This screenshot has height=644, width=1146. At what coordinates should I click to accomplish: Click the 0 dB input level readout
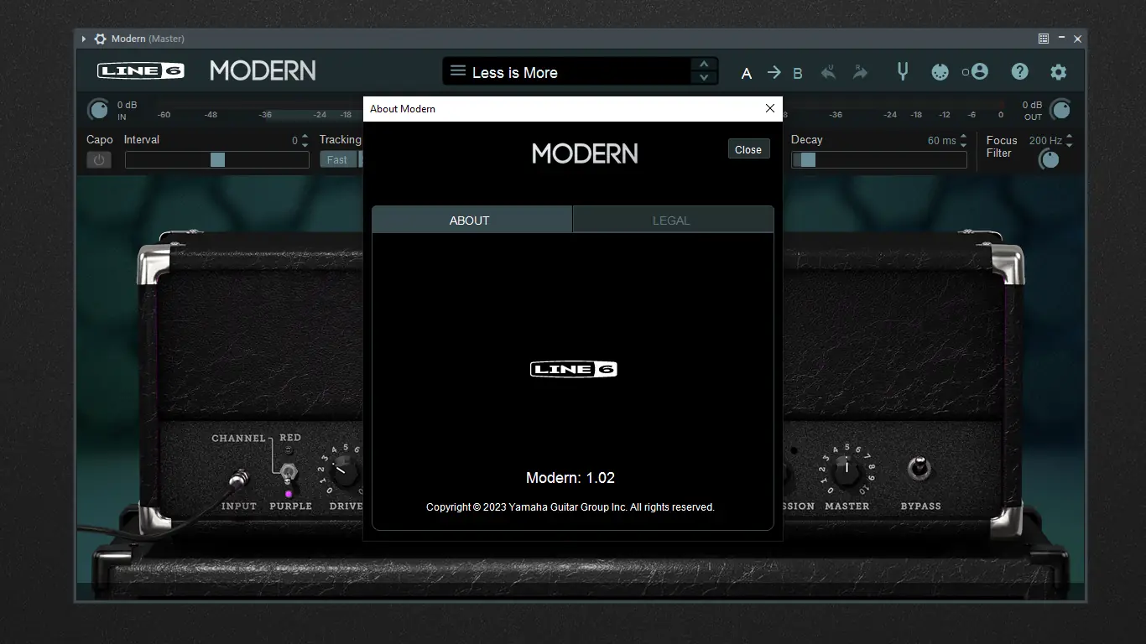127,105
